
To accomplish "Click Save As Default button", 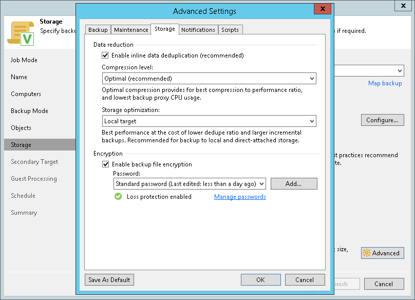I will click(x=109, y=280).
